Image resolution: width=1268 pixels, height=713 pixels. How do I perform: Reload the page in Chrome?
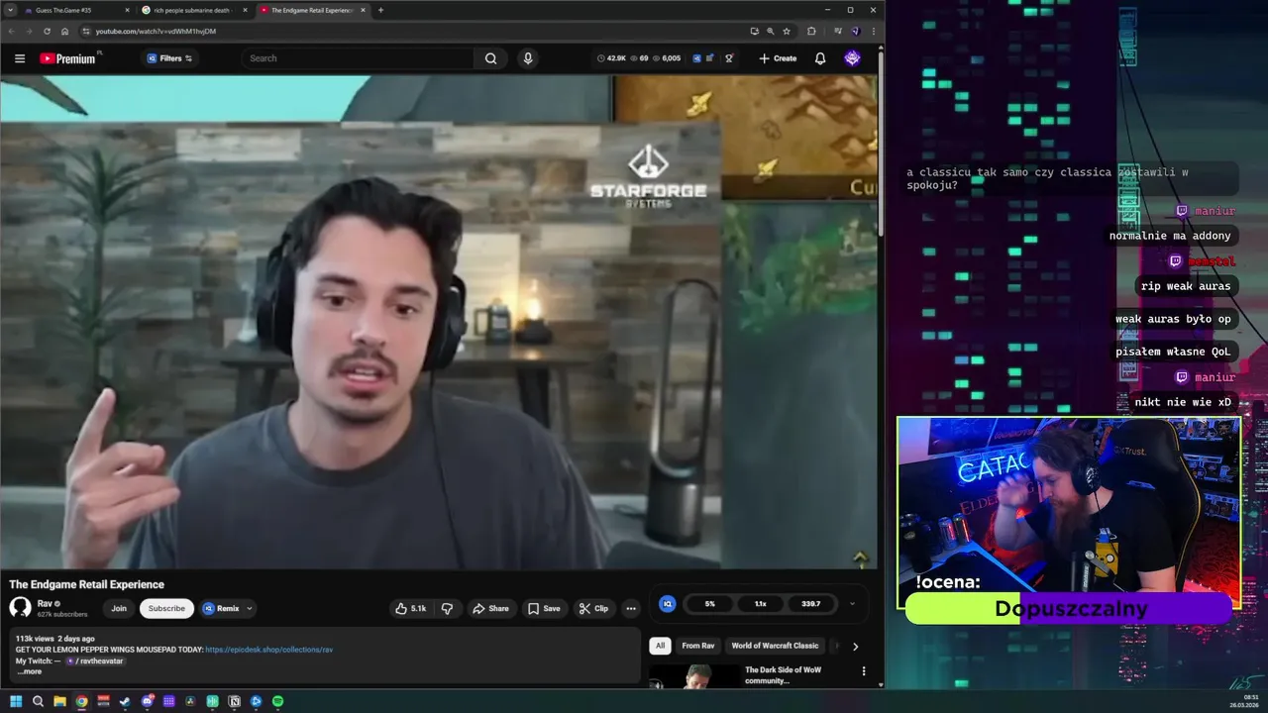47,31
